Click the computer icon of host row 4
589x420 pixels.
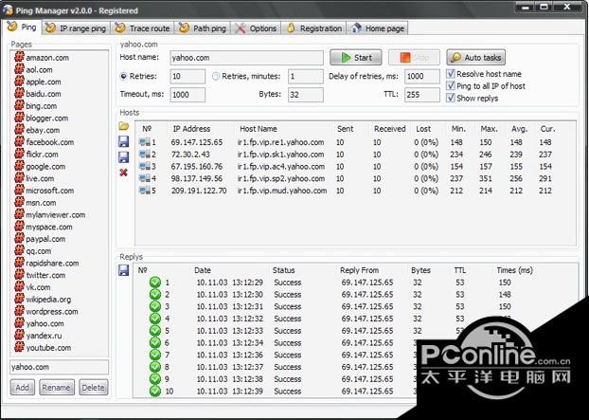tap(145, 178)
